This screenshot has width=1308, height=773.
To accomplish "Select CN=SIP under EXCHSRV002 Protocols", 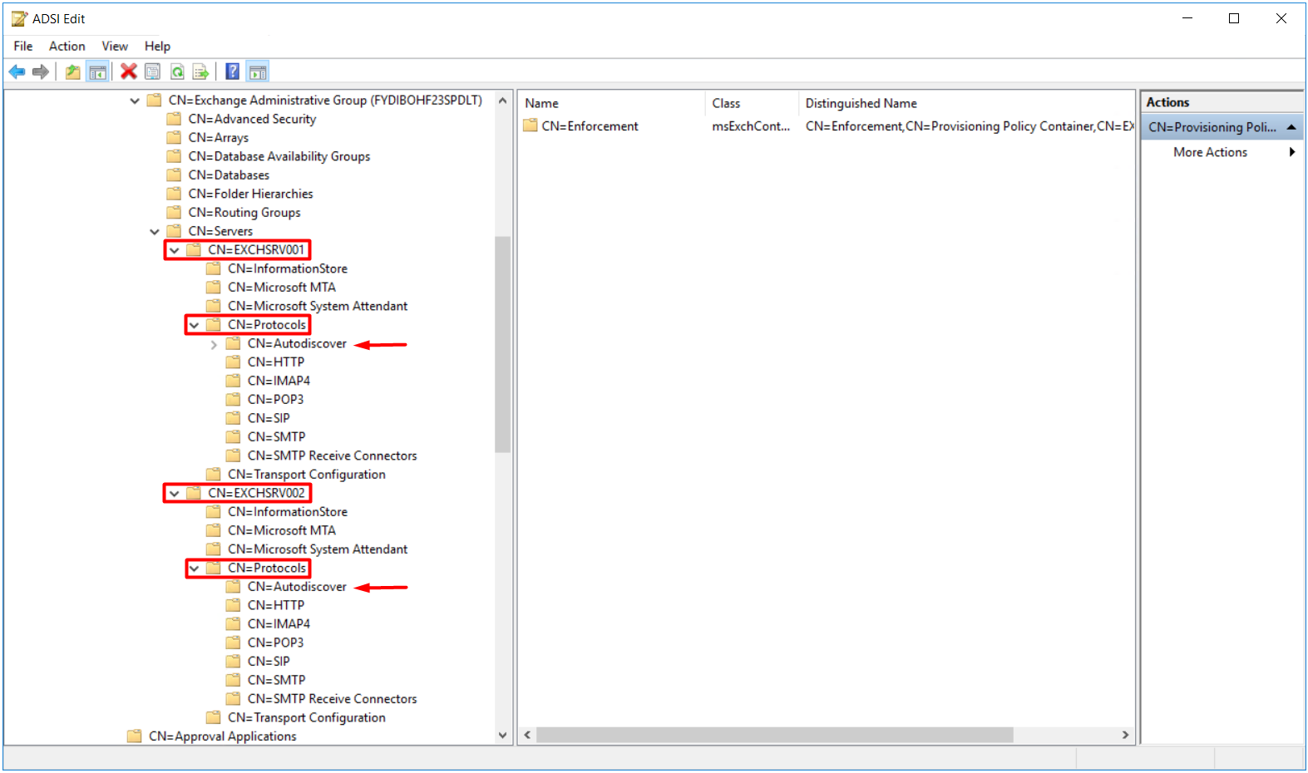I will point(269,662).
